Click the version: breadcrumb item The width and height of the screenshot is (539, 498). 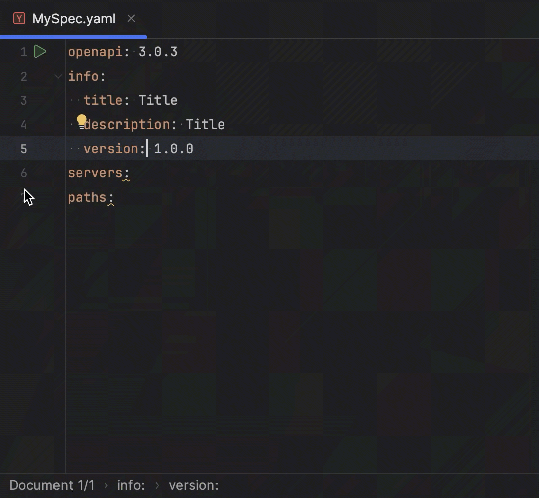(193, 485)
